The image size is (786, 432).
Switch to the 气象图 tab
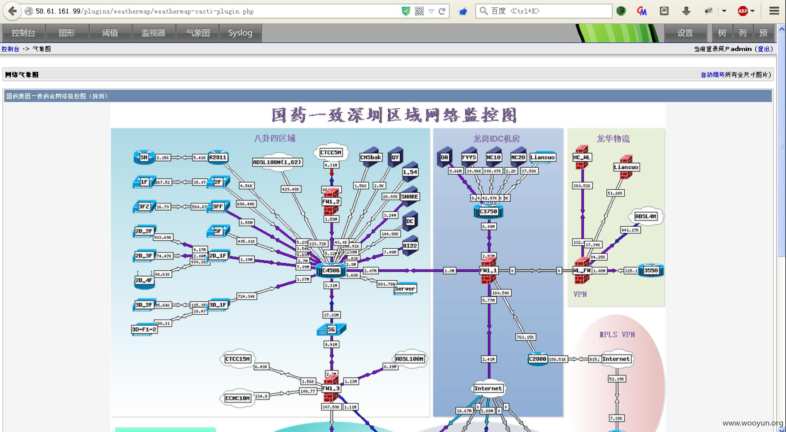[x=197, y=33]
